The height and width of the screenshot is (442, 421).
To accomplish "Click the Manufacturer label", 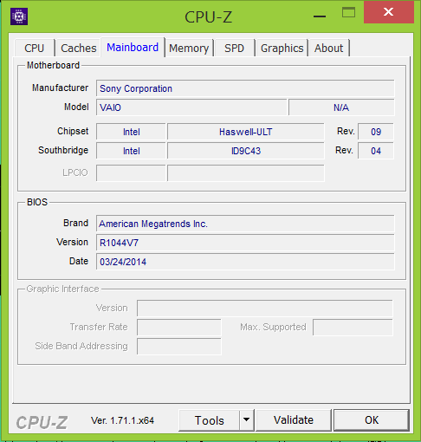I will click(x=60, y=88).
